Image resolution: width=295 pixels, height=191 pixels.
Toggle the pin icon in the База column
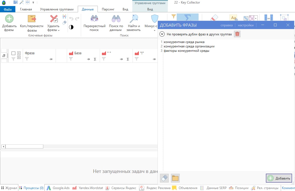(x=89, y=59)
